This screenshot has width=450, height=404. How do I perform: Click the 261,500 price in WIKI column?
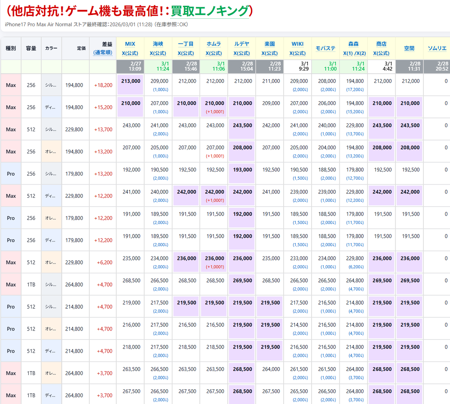point(299,369)
